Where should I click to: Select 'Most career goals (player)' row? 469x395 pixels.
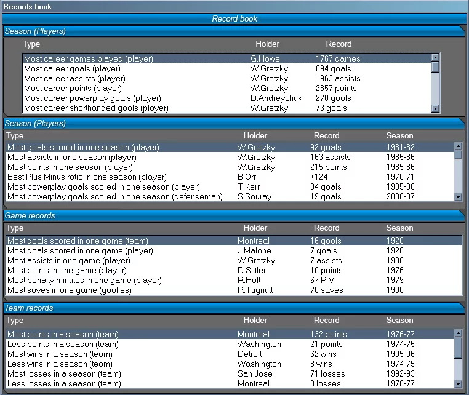(x=227, y=68)
